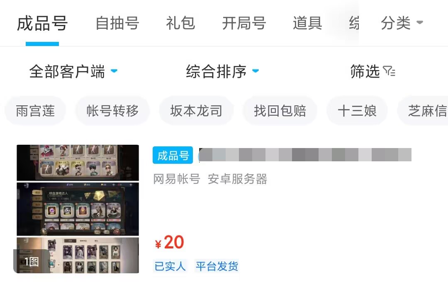448x282 pixels.
Task: Tap the 已实人 verified tag
Action: (170, 266)
